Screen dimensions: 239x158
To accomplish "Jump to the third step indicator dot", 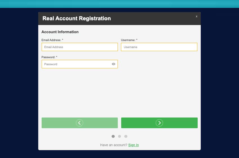I will tap(126, 136).
